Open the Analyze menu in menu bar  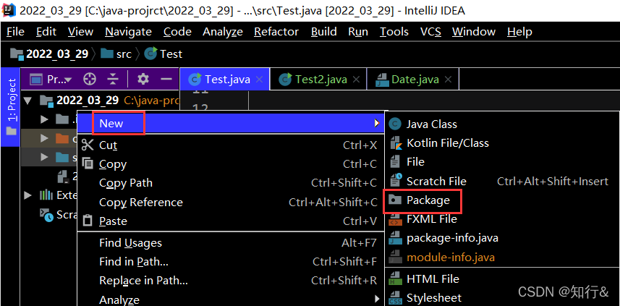pos(223,32)
